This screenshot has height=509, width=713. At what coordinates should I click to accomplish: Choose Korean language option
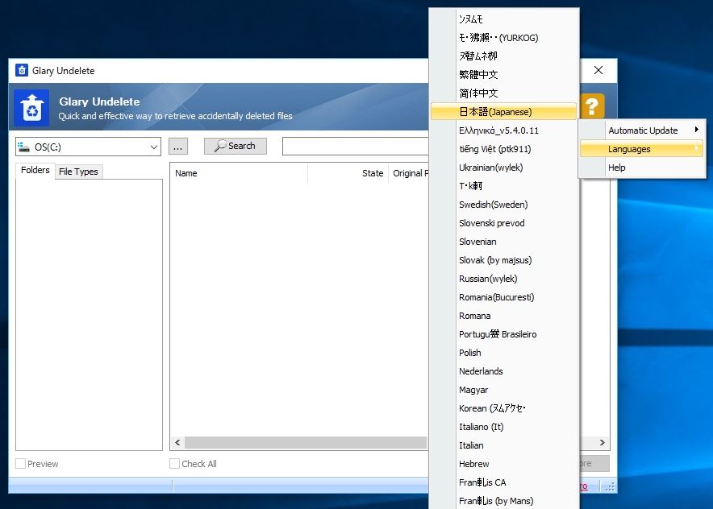coord(504,408)
